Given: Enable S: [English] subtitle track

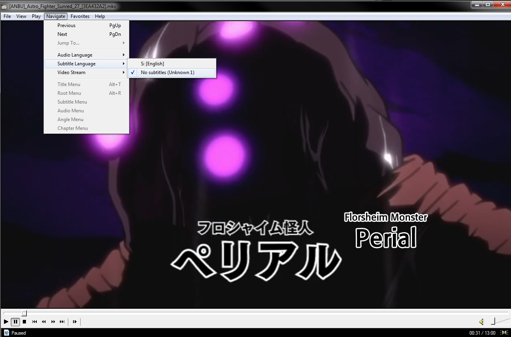Looking at the screenshot, I should (152, 64).
